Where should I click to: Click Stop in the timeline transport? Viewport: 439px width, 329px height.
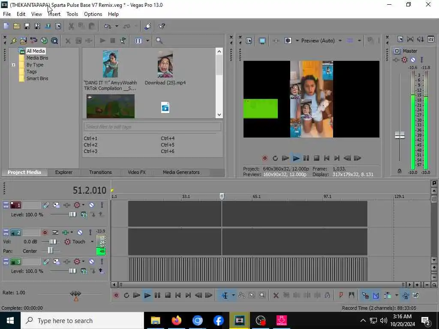coord(168,295)
